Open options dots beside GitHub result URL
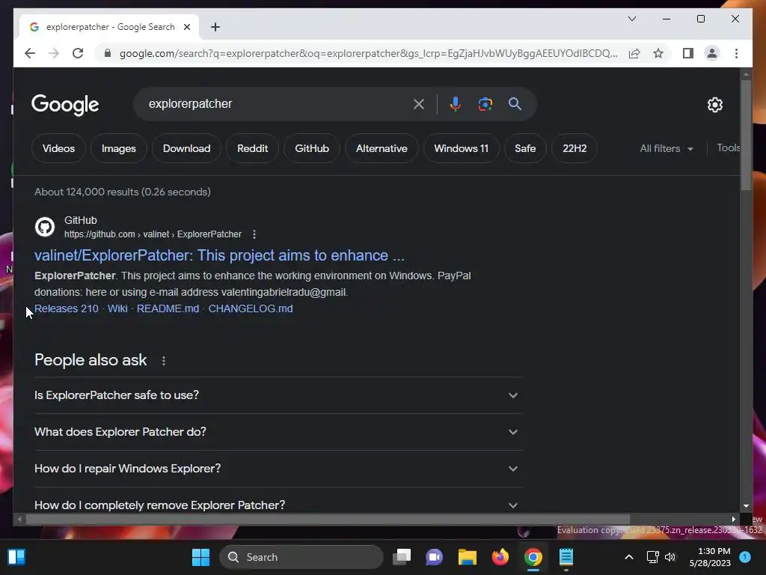766x575 pixels. (x=254, y=234)
